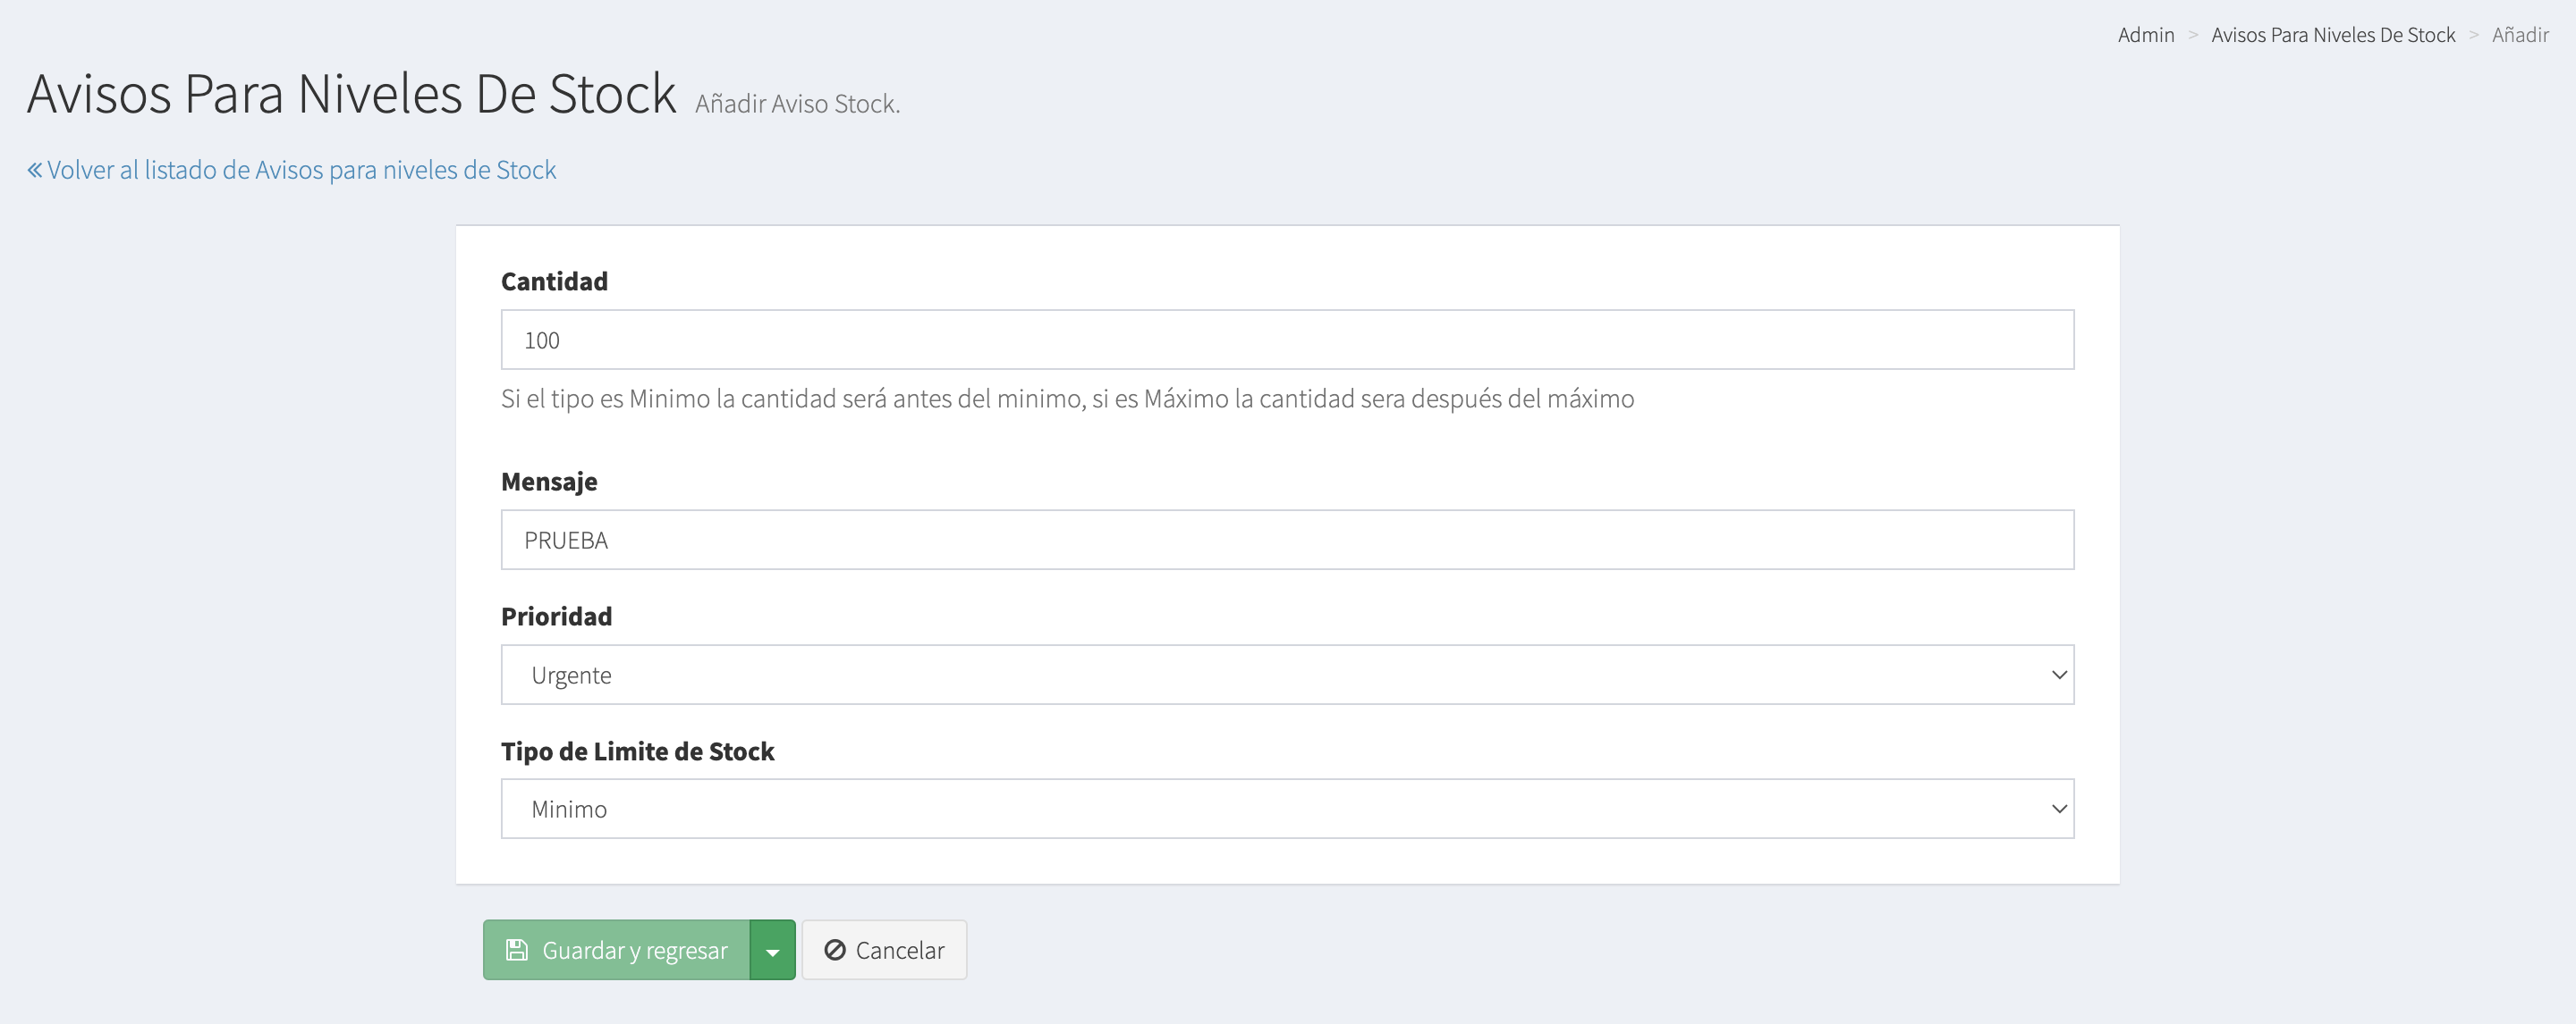Go to Admin breadcrumb

click(2145, 35)
